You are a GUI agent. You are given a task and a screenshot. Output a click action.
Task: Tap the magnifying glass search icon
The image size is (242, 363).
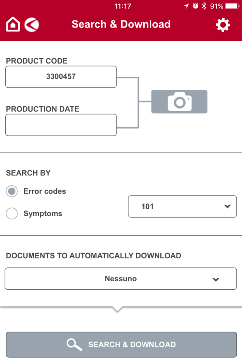pyautogui.click(x=74, y=344)
